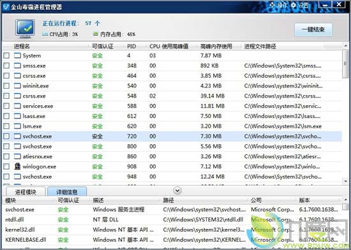Image resolution: width=351 pixels, height=250 pixels.
Task: Switch to the 进程模块 tab
Action: click(26, 191)
